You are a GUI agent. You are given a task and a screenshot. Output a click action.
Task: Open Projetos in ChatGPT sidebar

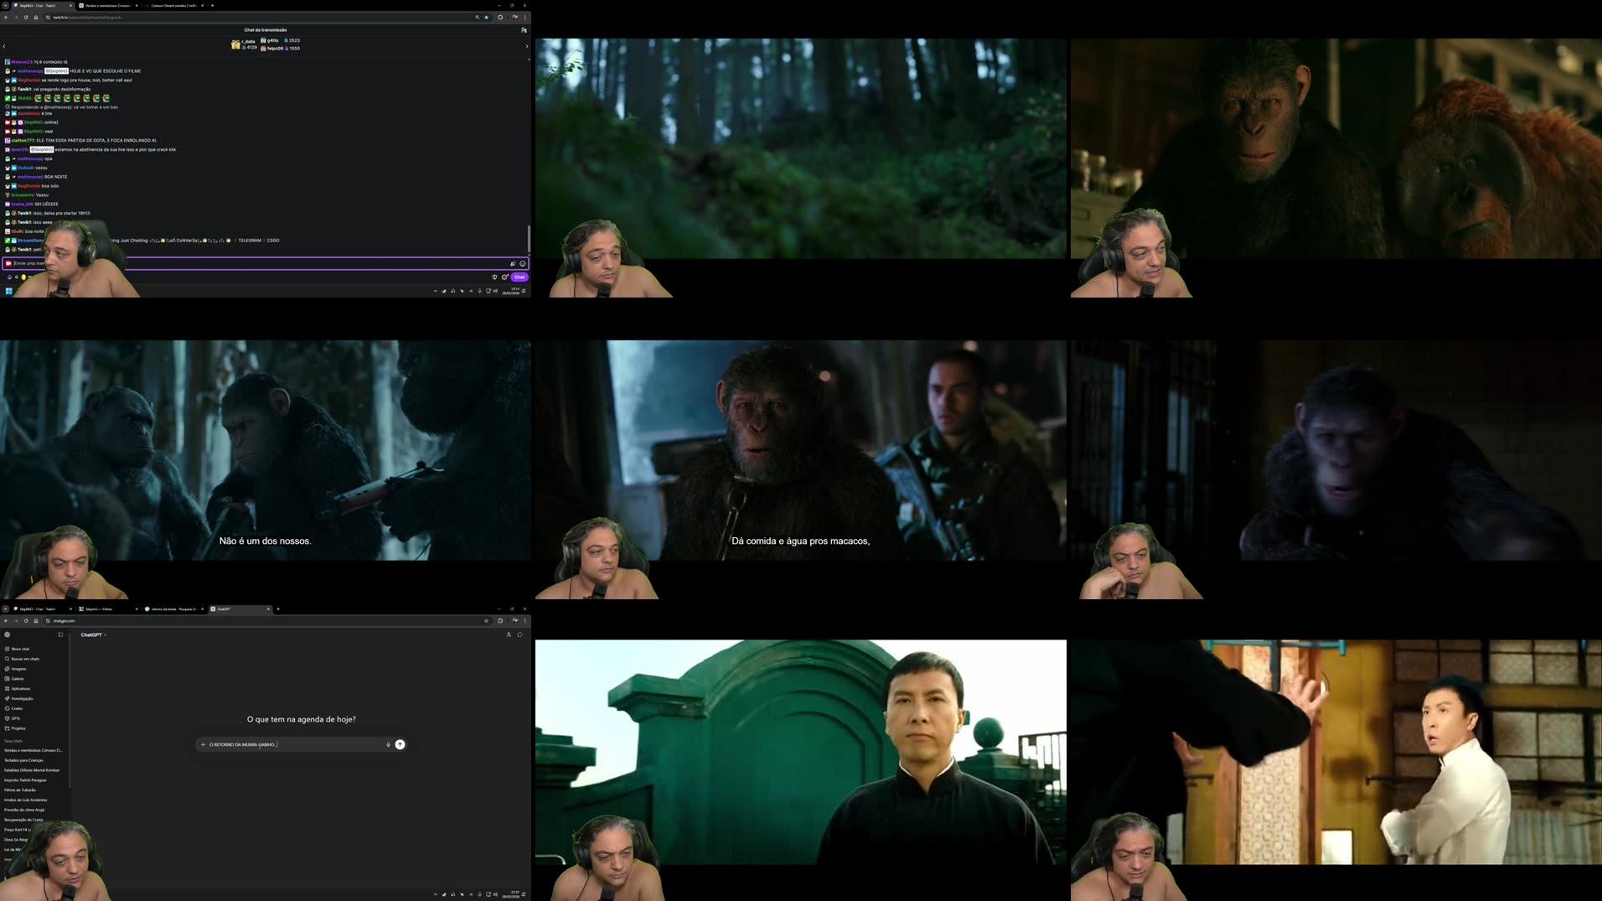[18, 728]
